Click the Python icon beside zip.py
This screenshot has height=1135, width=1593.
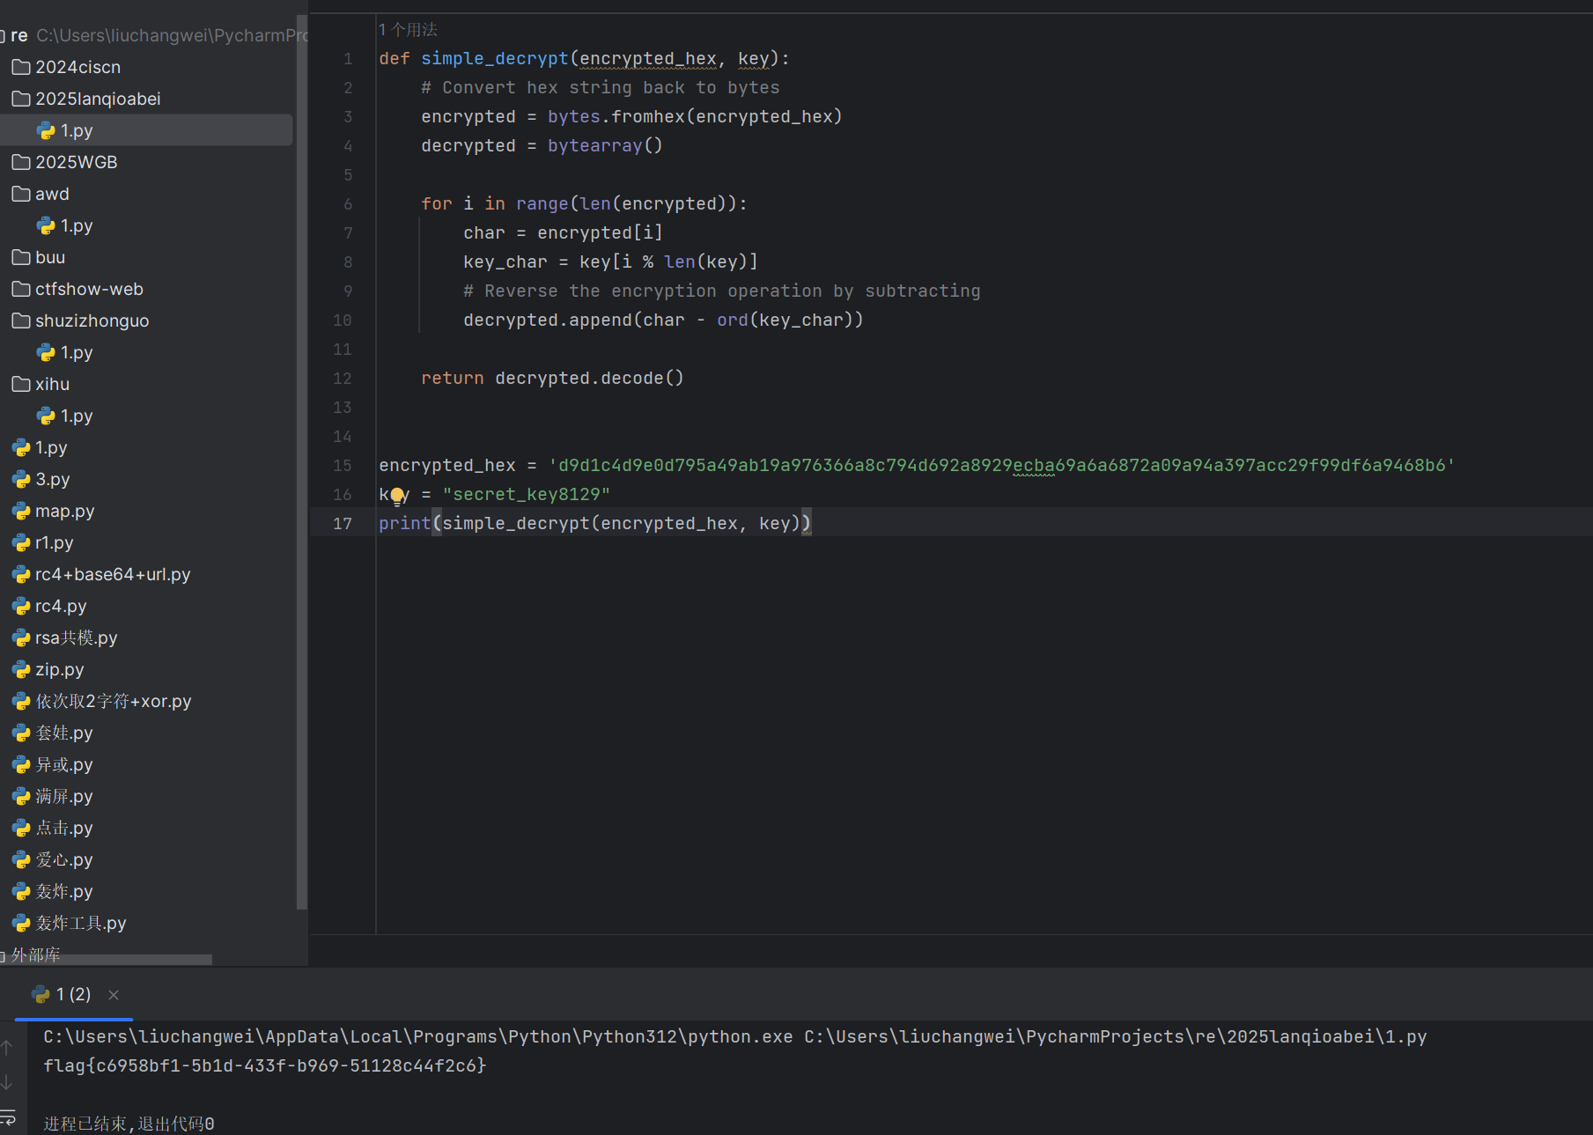[x=21, y=670]
